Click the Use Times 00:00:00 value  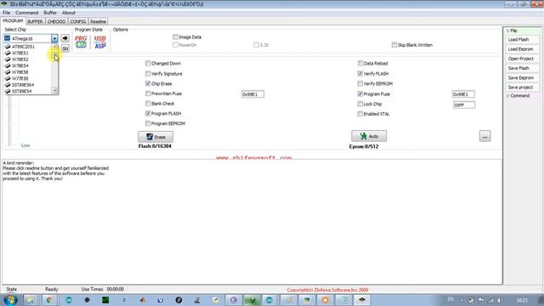[x=116, y=289]
